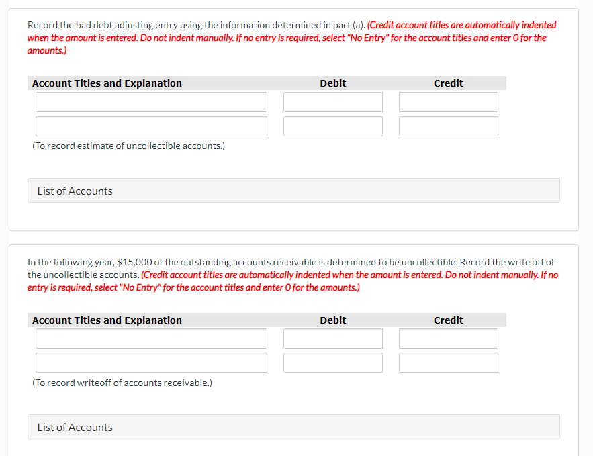
Task: Click the Credit column header of the write-off table
Action: click(x=448, y=320)
